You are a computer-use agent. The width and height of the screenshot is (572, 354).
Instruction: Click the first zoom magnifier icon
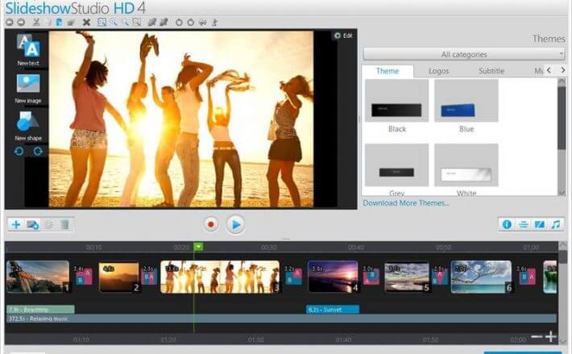114,23
